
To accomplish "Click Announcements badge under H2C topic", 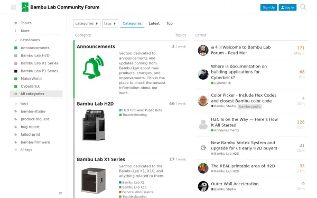I will 225,130.
